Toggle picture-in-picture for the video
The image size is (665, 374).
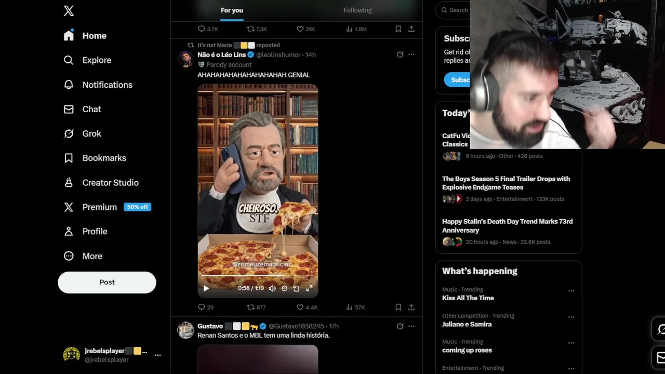(x=296, y=288)
